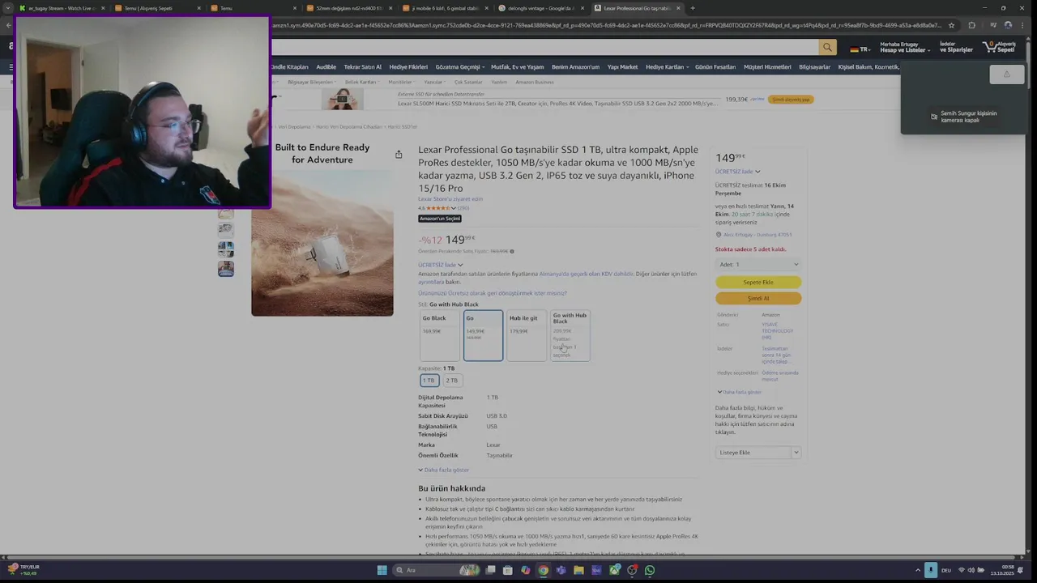Choose the 1 TB capacity option
Screen dimensions: 1037x583
tap(429, 380)
